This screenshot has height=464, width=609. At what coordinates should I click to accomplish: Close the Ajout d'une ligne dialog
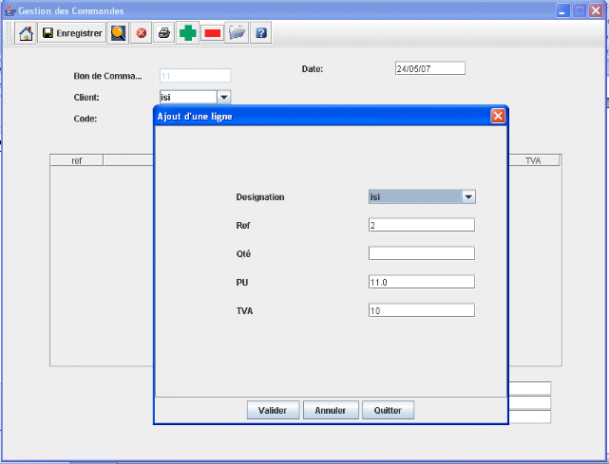pyautogui.click(x=497, y=116)
